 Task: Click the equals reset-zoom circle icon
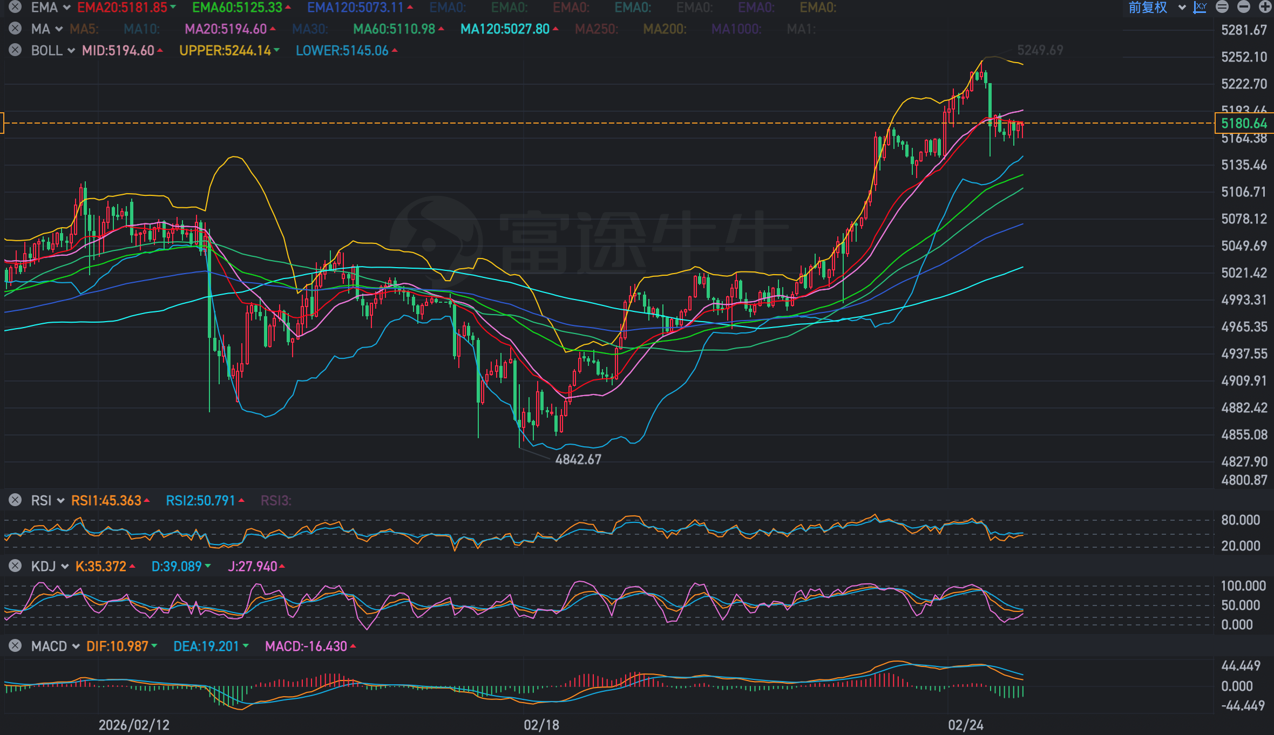[x=1222, y=7]
